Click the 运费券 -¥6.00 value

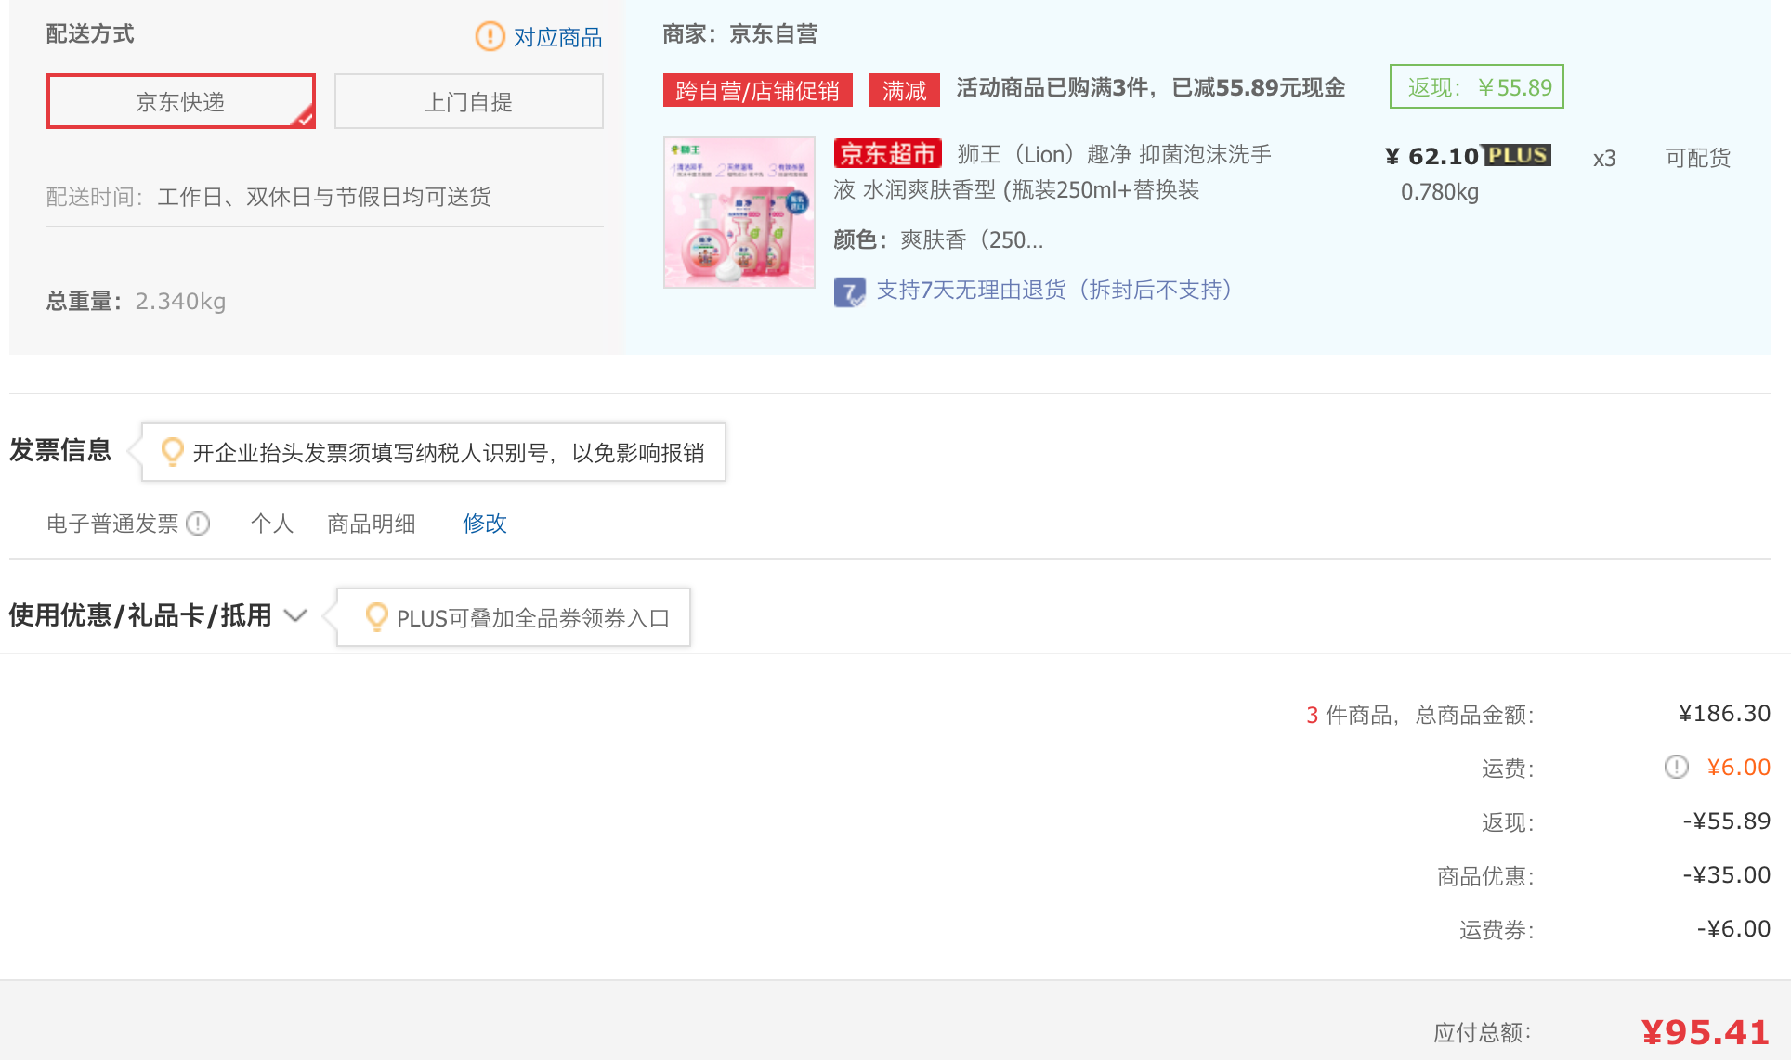(1734, 929)
